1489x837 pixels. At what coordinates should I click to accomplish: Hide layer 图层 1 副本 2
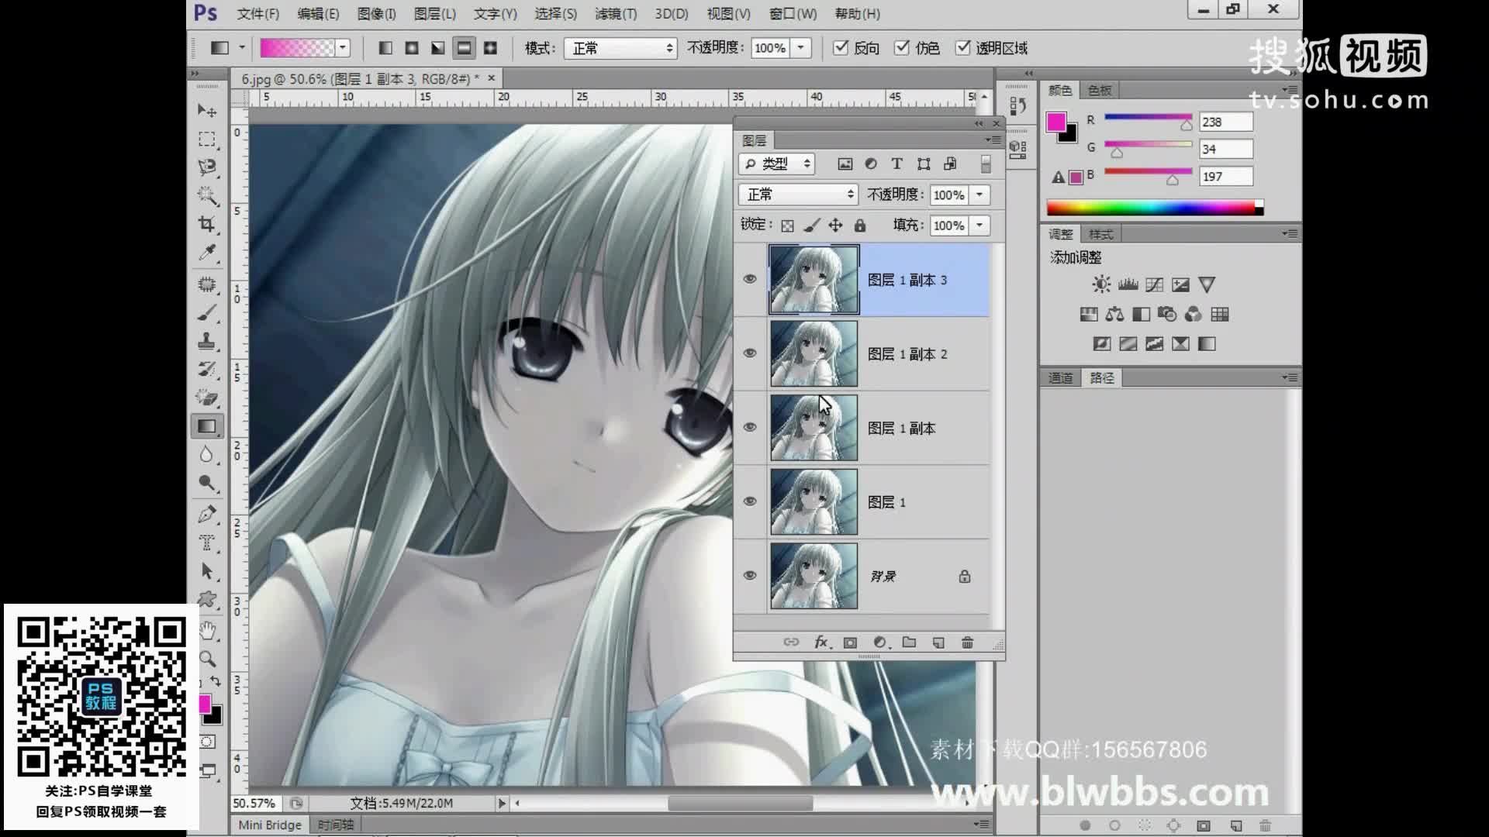click(x=750, y=353)
